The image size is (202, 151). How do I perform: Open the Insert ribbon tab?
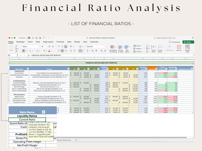pyautogui.click(x=30, y=42)
